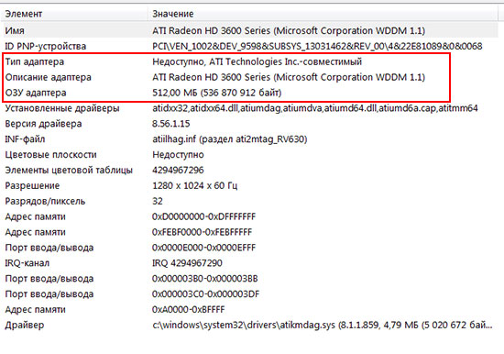Select the INF-файл row
The width and height of the screenshot is (504, 354).
tap(25, 139)
